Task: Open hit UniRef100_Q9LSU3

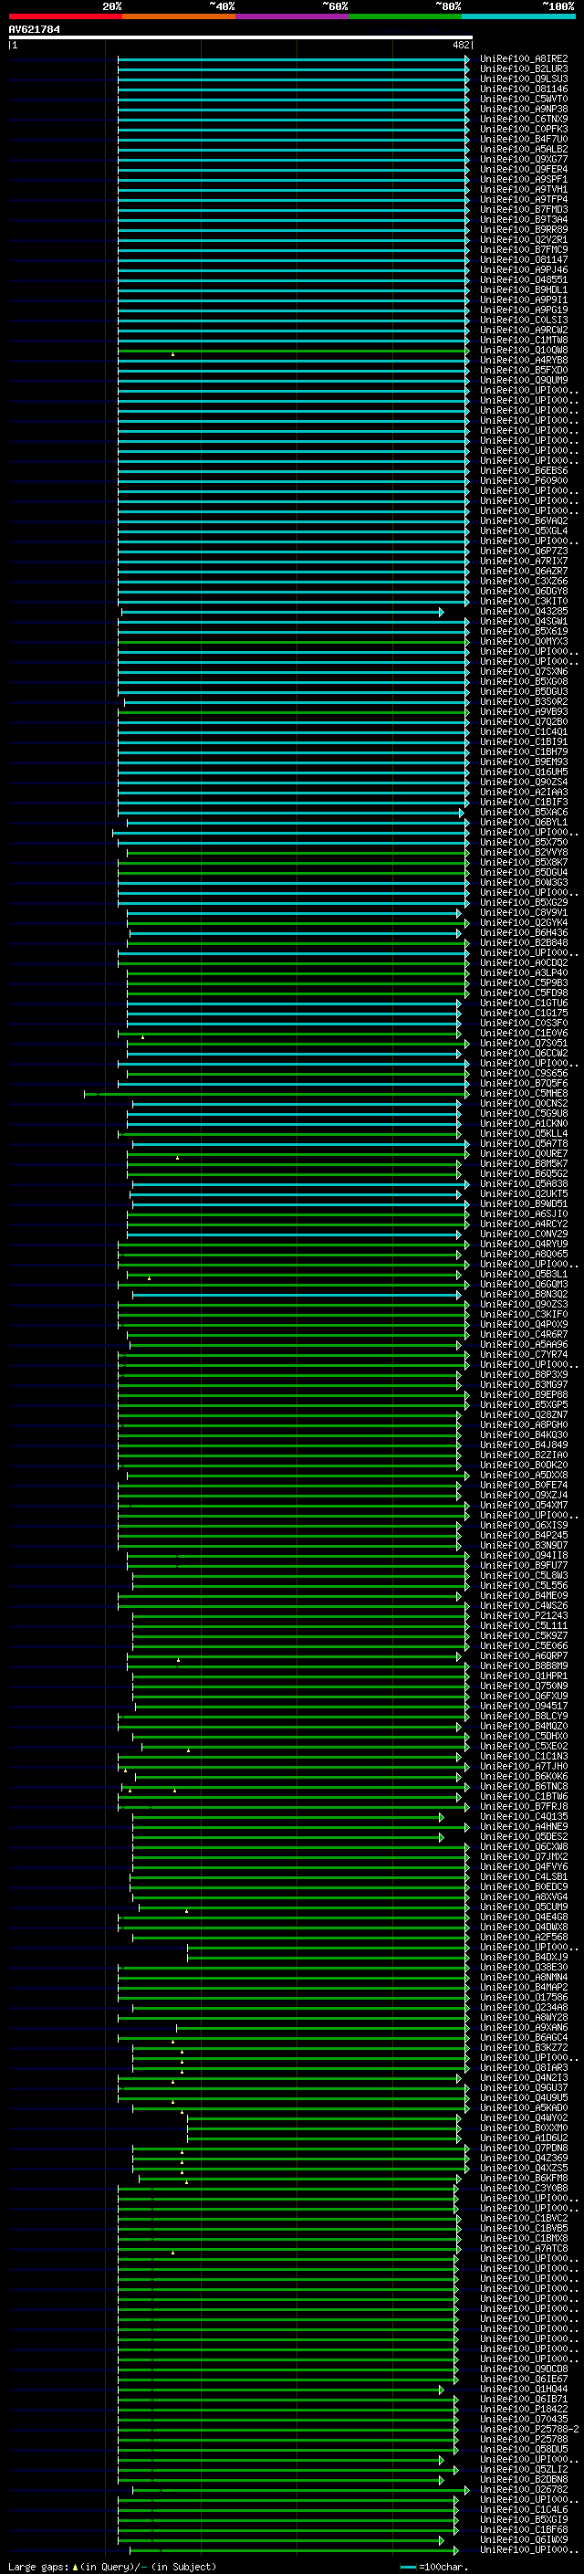Action: 524,79
